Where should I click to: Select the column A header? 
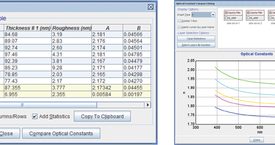pos(108,28)
